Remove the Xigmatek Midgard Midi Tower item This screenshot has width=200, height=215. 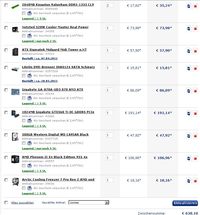coord(195,51)
